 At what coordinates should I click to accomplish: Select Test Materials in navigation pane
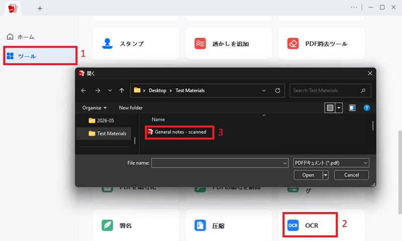(104, 133)
